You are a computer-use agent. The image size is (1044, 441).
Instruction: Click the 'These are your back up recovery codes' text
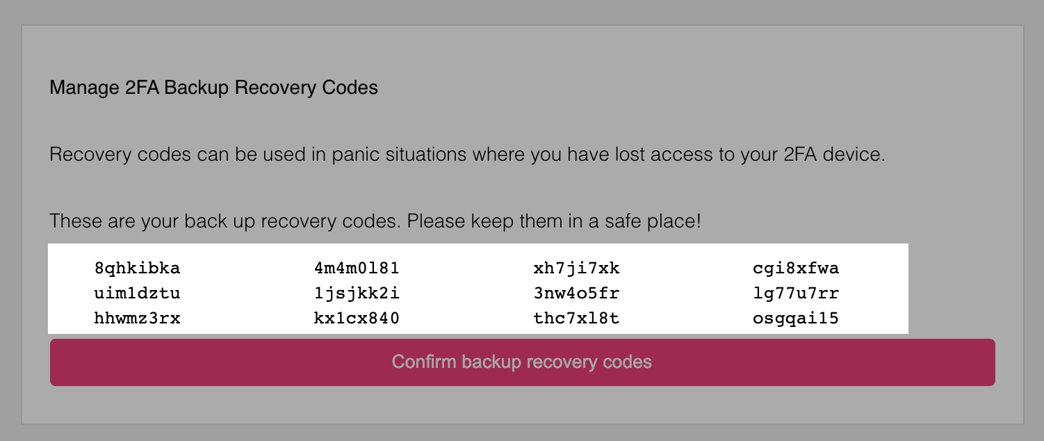tap(226, 222)
